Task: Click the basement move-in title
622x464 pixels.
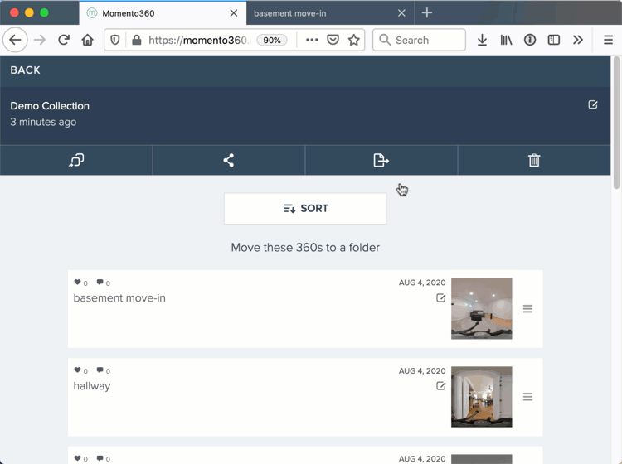Action: tap(119, 298)
